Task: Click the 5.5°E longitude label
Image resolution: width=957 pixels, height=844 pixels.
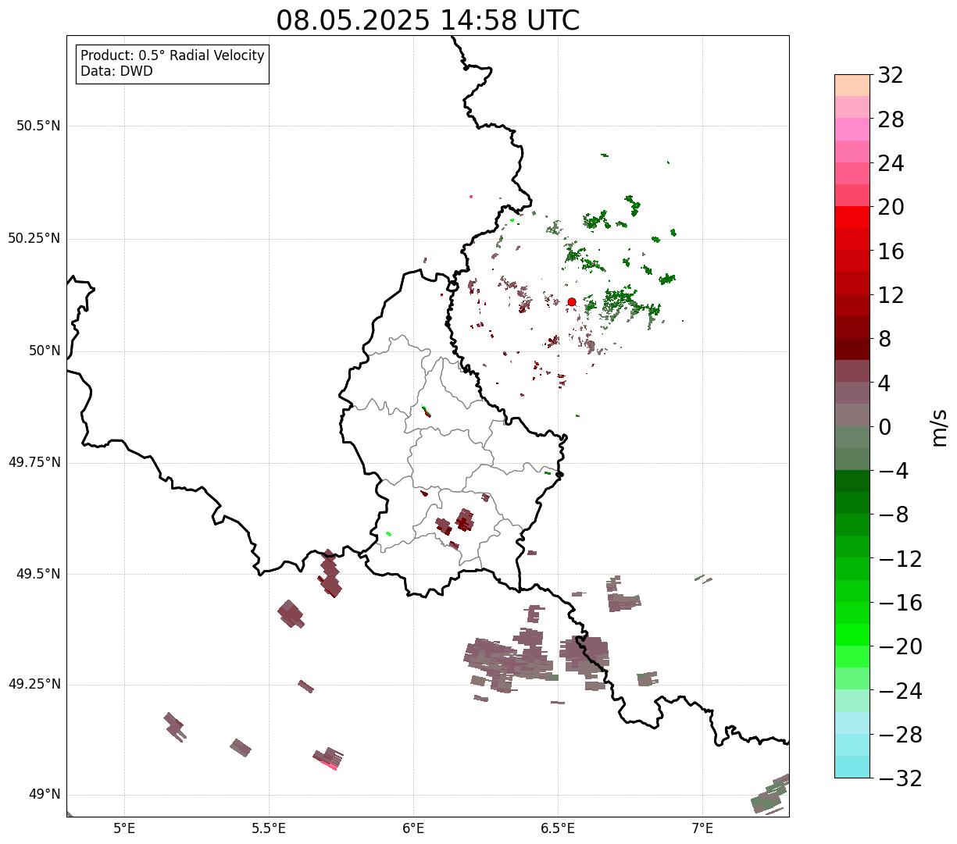Action: (269, 828)
